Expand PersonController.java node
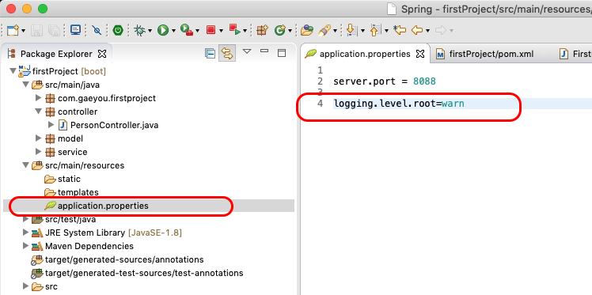 tap(51, 125)
